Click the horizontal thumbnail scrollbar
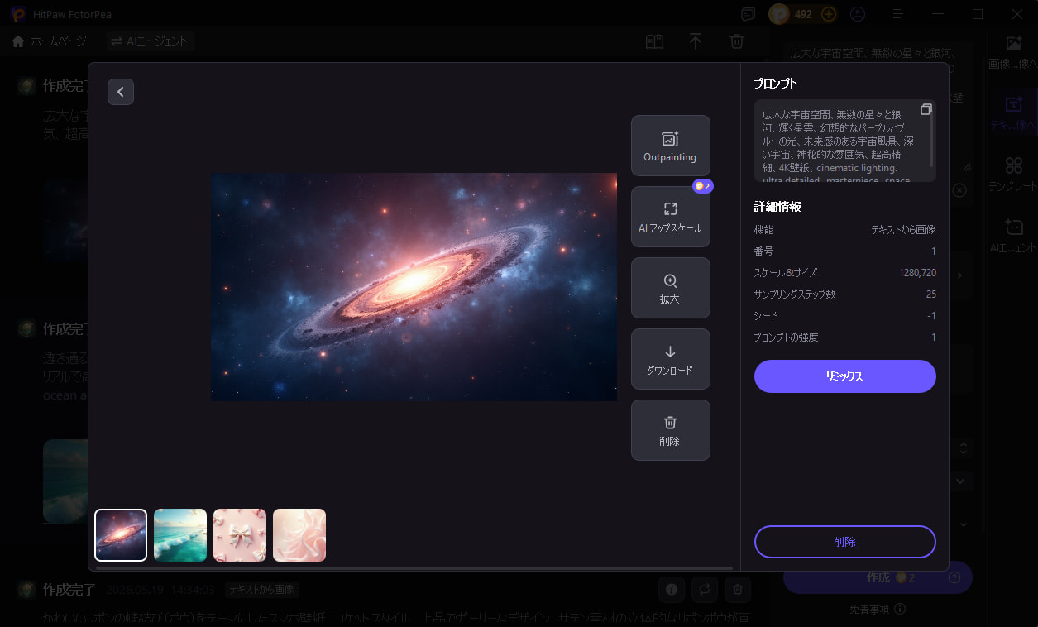This screenshot has height=627, width=1038. click(414, 568)
